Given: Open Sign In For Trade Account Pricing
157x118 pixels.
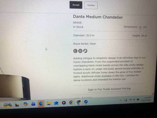Looking at the screenshot, I should tap(109, 89).
